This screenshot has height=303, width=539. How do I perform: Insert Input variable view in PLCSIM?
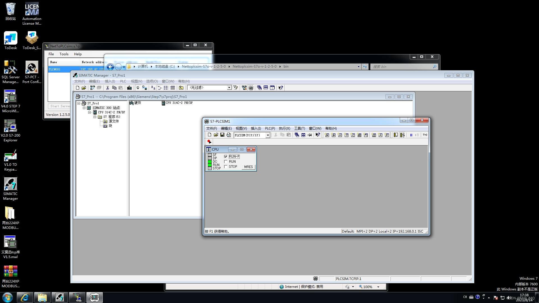coord(327,135)
